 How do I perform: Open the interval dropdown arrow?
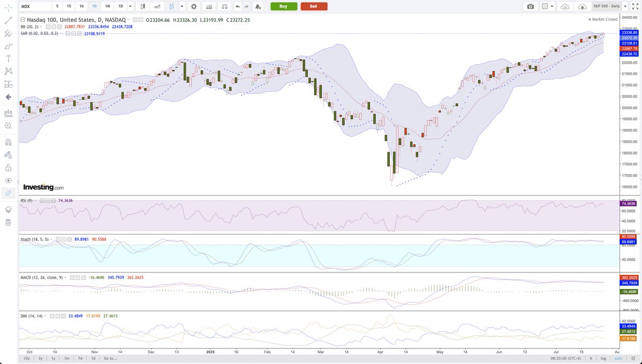pos(130,6)
